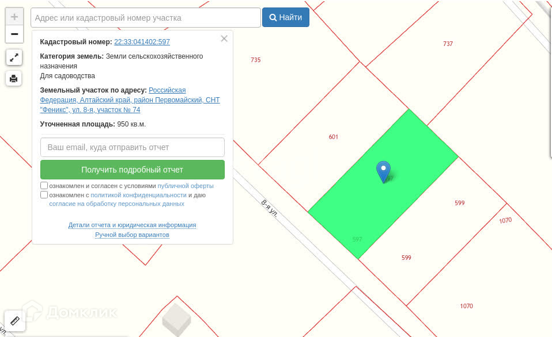Select parcel labeled 737 on map

(x=448, y=44)
